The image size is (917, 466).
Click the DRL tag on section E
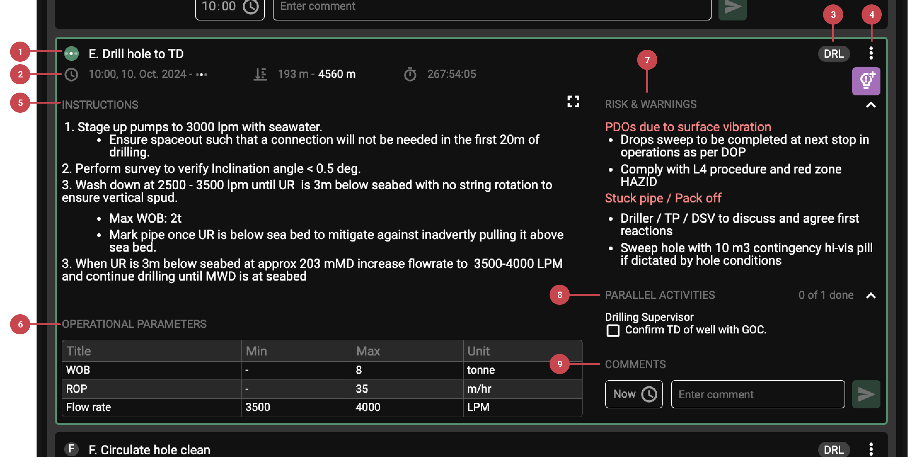(x=833, y=54)
